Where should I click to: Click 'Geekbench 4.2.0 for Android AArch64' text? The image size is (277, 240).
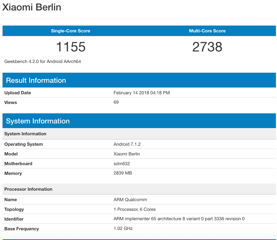43,62
